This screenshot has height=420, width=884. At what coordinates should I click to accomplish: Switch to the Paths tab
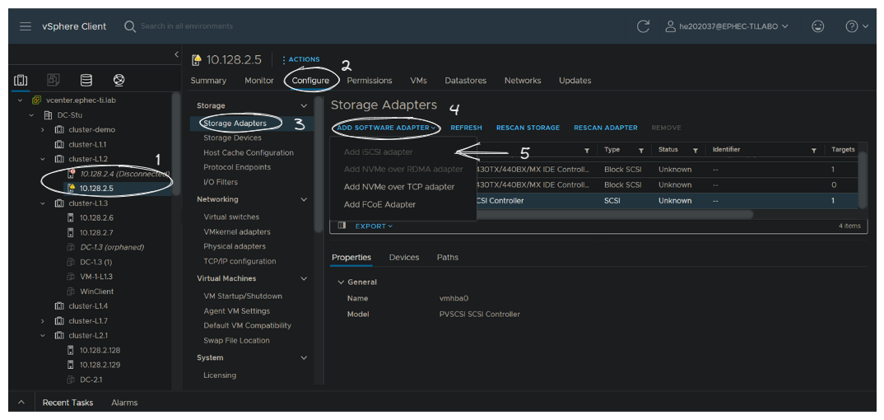coord(448,257)
